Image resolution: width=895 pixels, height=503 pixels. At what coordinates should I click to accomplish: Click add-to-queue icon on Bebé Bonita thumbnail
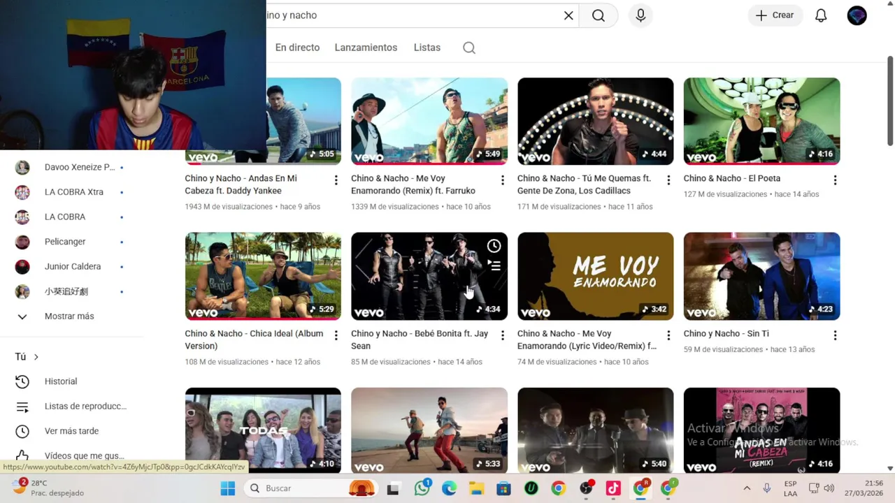tap(494, 265)
